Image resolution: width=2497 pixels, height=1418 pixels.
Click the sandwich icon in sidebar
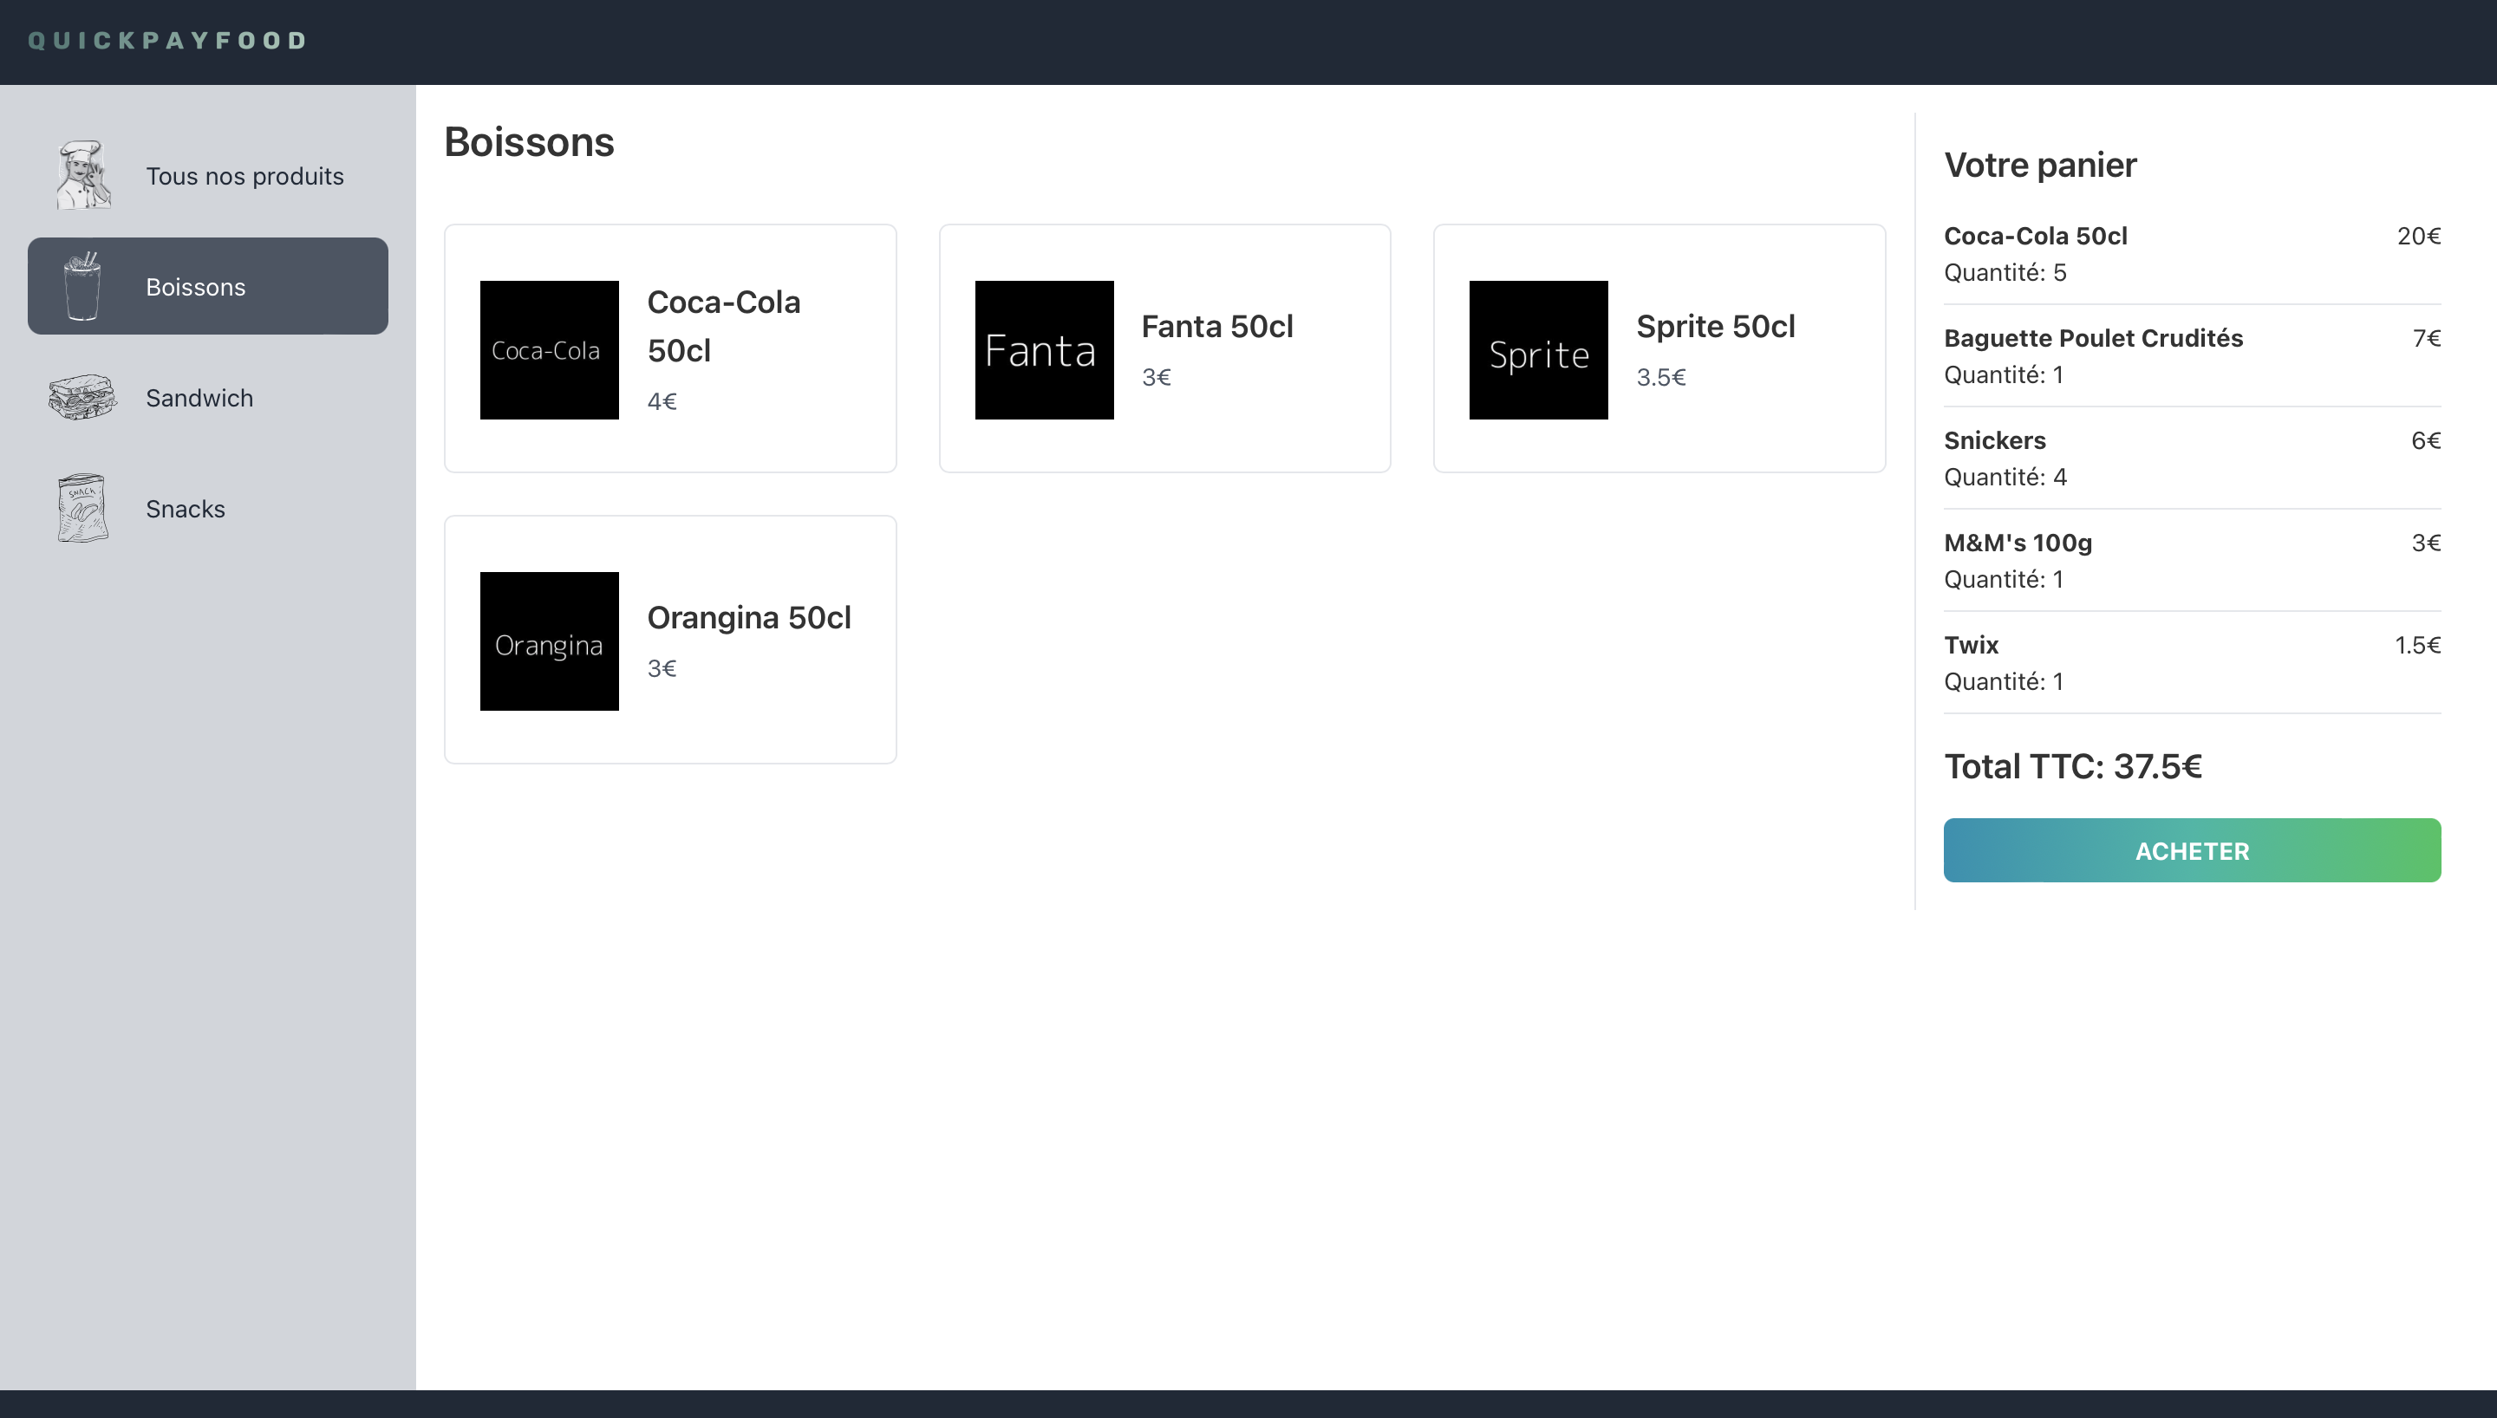click(x=82, y=397)
